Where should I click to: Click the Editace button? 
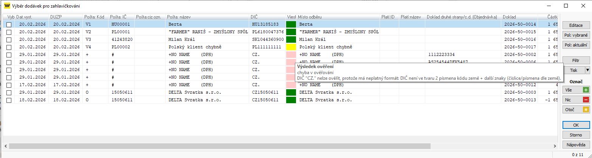tap(575, 25)
